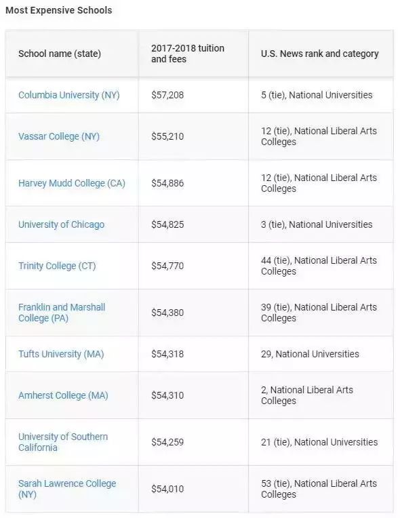Open the Sarah Lawrence College link
Viewport: 400px width, 518px height.
[x=67, y=489]
